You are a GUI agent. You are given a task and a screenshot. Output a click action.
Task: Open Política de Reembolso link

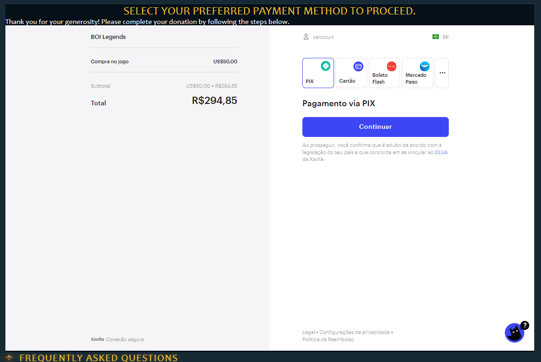[x=328, y=339]
